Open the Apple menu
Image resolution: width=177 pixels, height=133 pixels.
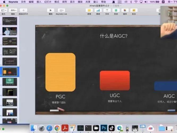4,2
